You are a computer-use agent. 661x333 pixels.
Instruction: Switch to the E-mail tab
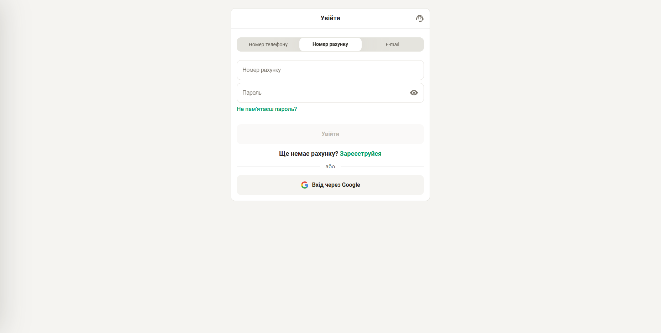(x=392, y=44)
